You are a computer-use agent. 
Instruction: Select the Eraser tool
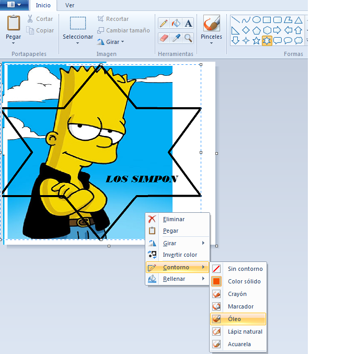pos(164,38)
